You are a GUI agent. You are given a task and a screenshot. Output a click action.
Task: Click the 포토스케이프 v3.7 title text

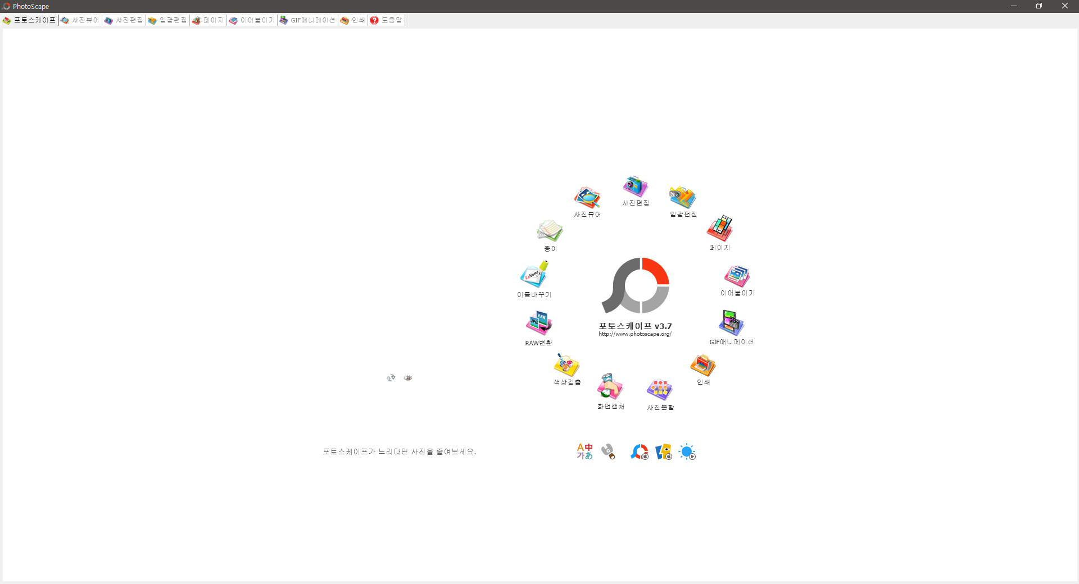point(635,326)
